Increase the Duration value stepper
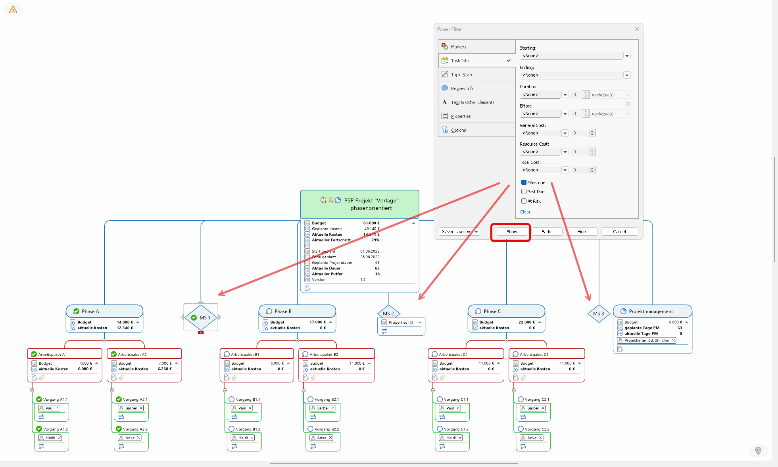The height and width of the screenshot is (467, 778). [x=586, y=93]
